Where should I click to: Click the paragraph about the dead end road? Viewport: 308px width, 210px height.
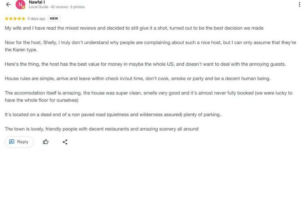pyautogui.click(x=113, y=114)
